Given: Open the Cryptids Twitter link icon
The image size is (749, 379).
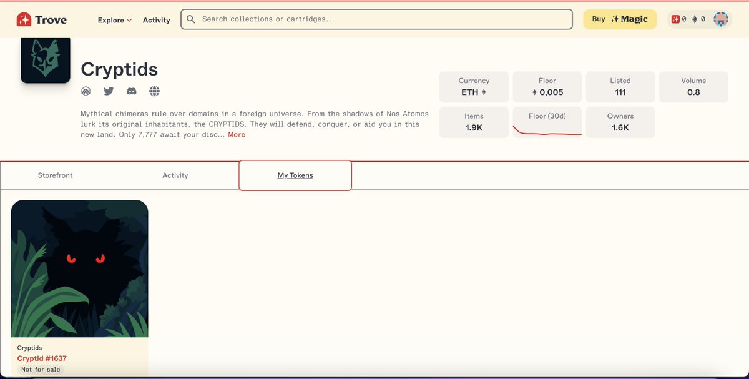Looking at the screenshot, I should point(109,91).
